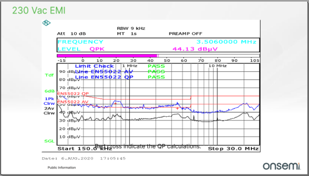
Task: Select the Tdf indicator on left side
Action: [49, 75]
